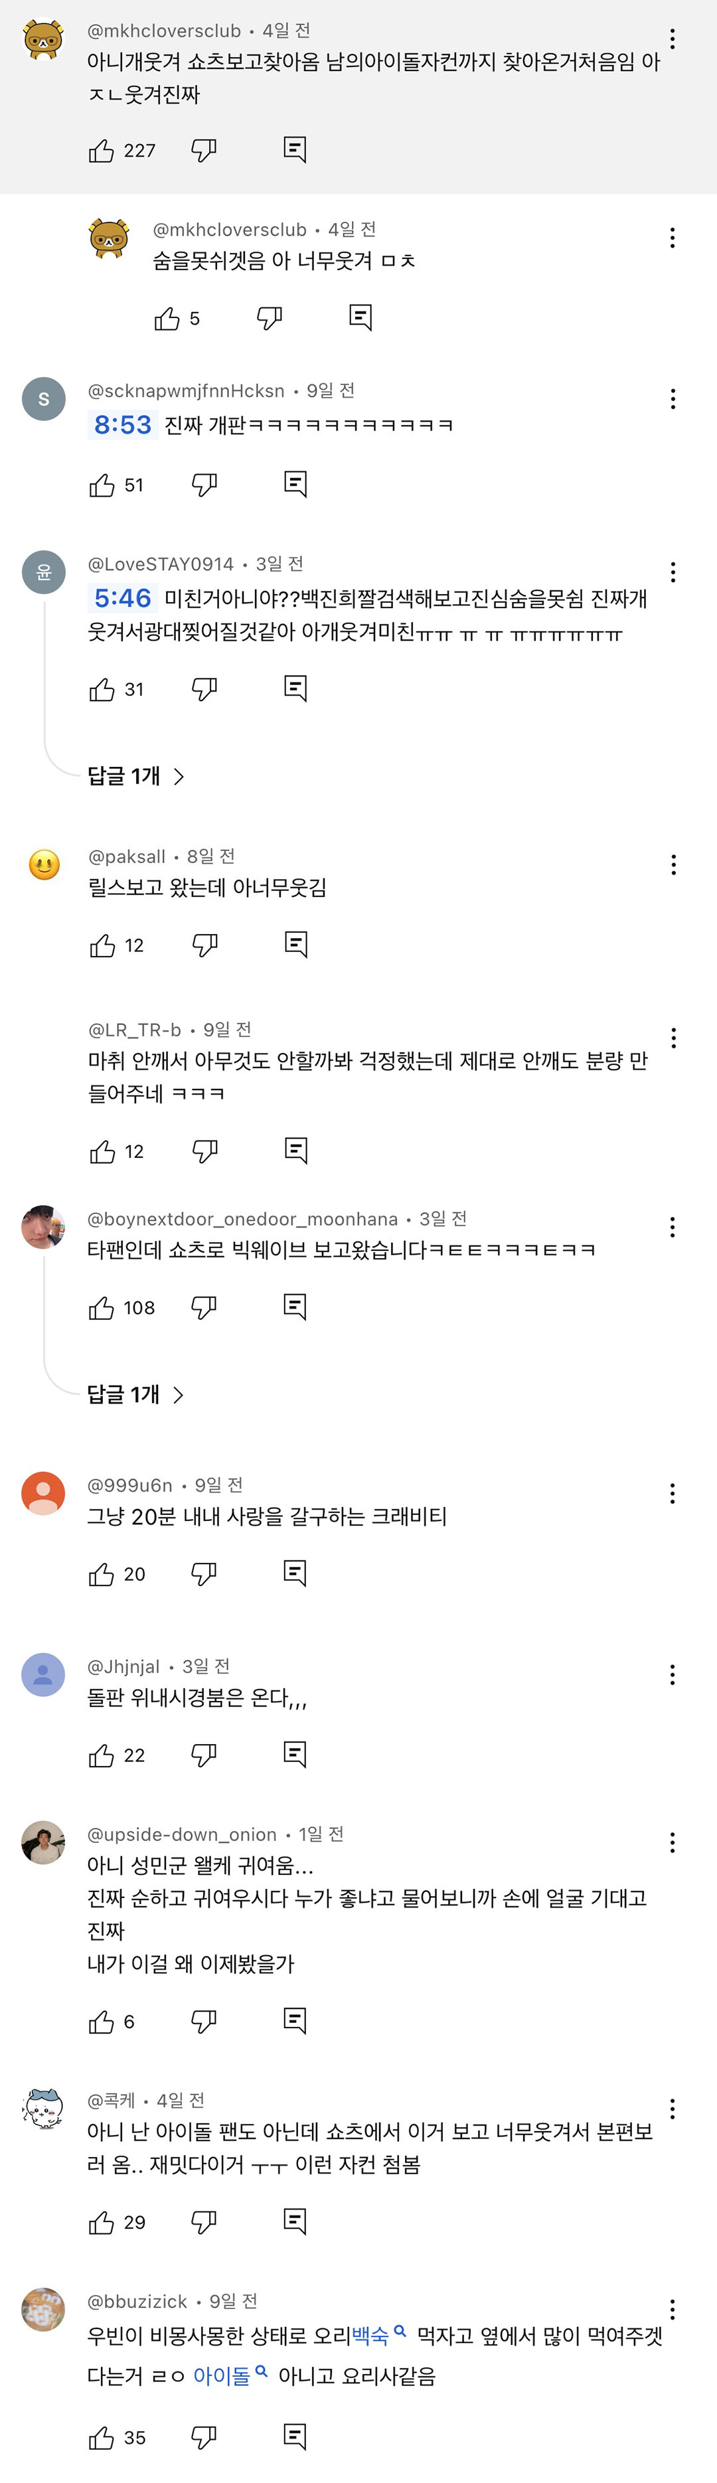The image size is (717, 2483).
Task: Open more options for @LR_TR-b comment
Action: [673, 1038]
